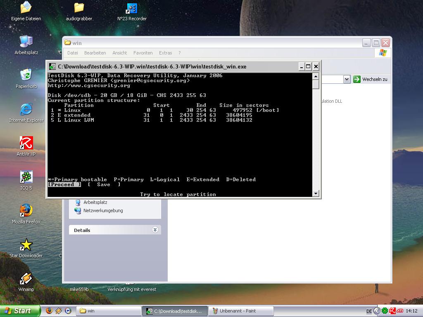The image size is (423, 317).
Task: Click the ATI tray icon
Action: click(400, 311)
